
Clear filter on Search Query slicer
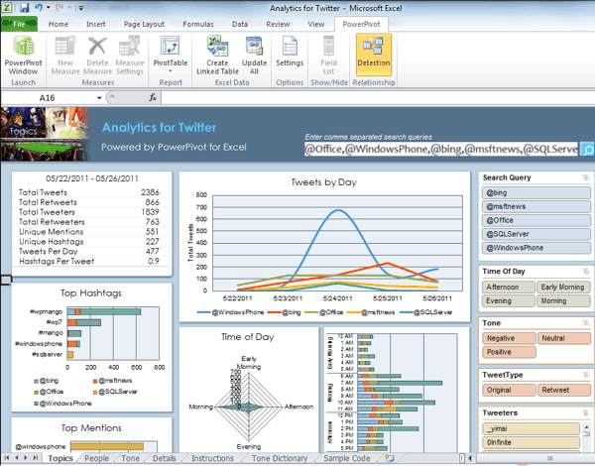click(x=586, y=177)
